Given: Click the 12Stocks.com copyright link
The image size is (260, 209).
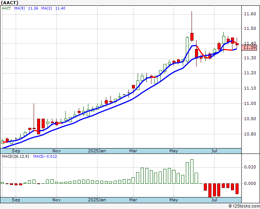Looking at the screenshot, I should point(244,206).
